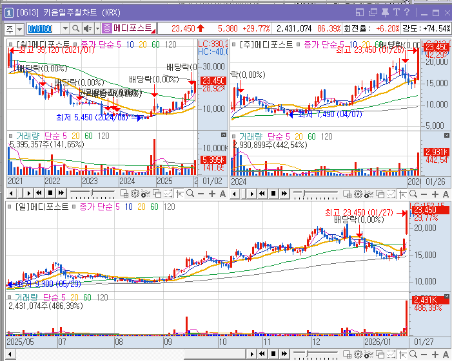Image resolution: width=452 pixels, height=361 pixels.
Task: Close daily volume panel with X
Action: click(447, 296)
